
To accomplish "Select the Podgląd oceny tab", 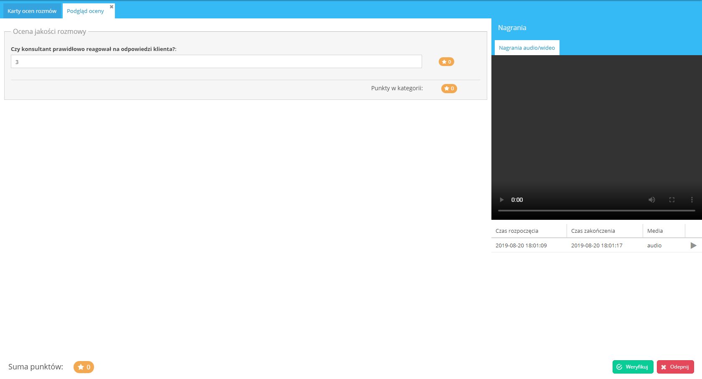I will click(85, 11).
